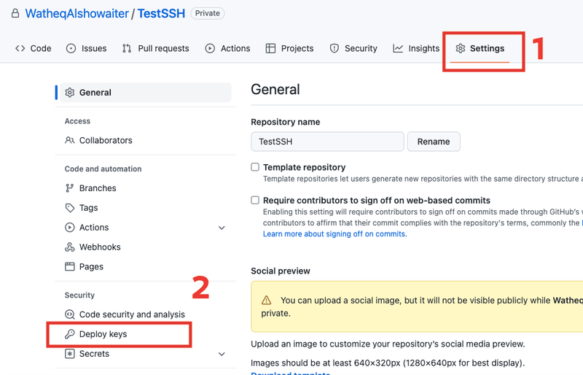Click the Code security and analysis icon
This screenshot has height=375, width=583.
[x=70, y=314]
